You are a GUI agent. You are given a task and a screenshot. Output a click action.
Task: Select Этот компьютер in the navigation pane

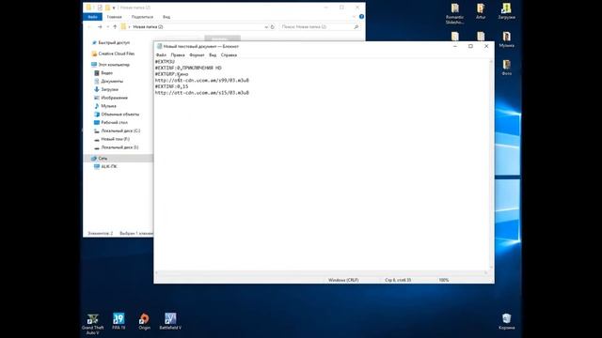tap(114, 65)
